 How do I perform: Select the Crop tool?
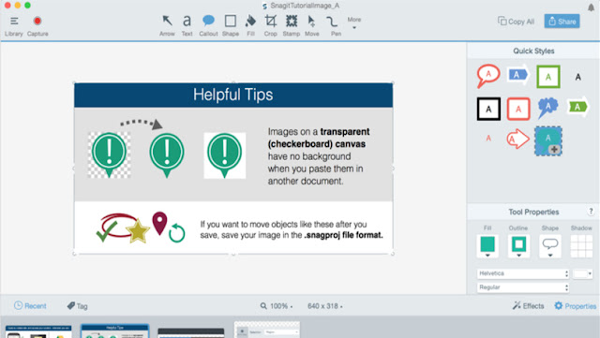tap(271, 26)
